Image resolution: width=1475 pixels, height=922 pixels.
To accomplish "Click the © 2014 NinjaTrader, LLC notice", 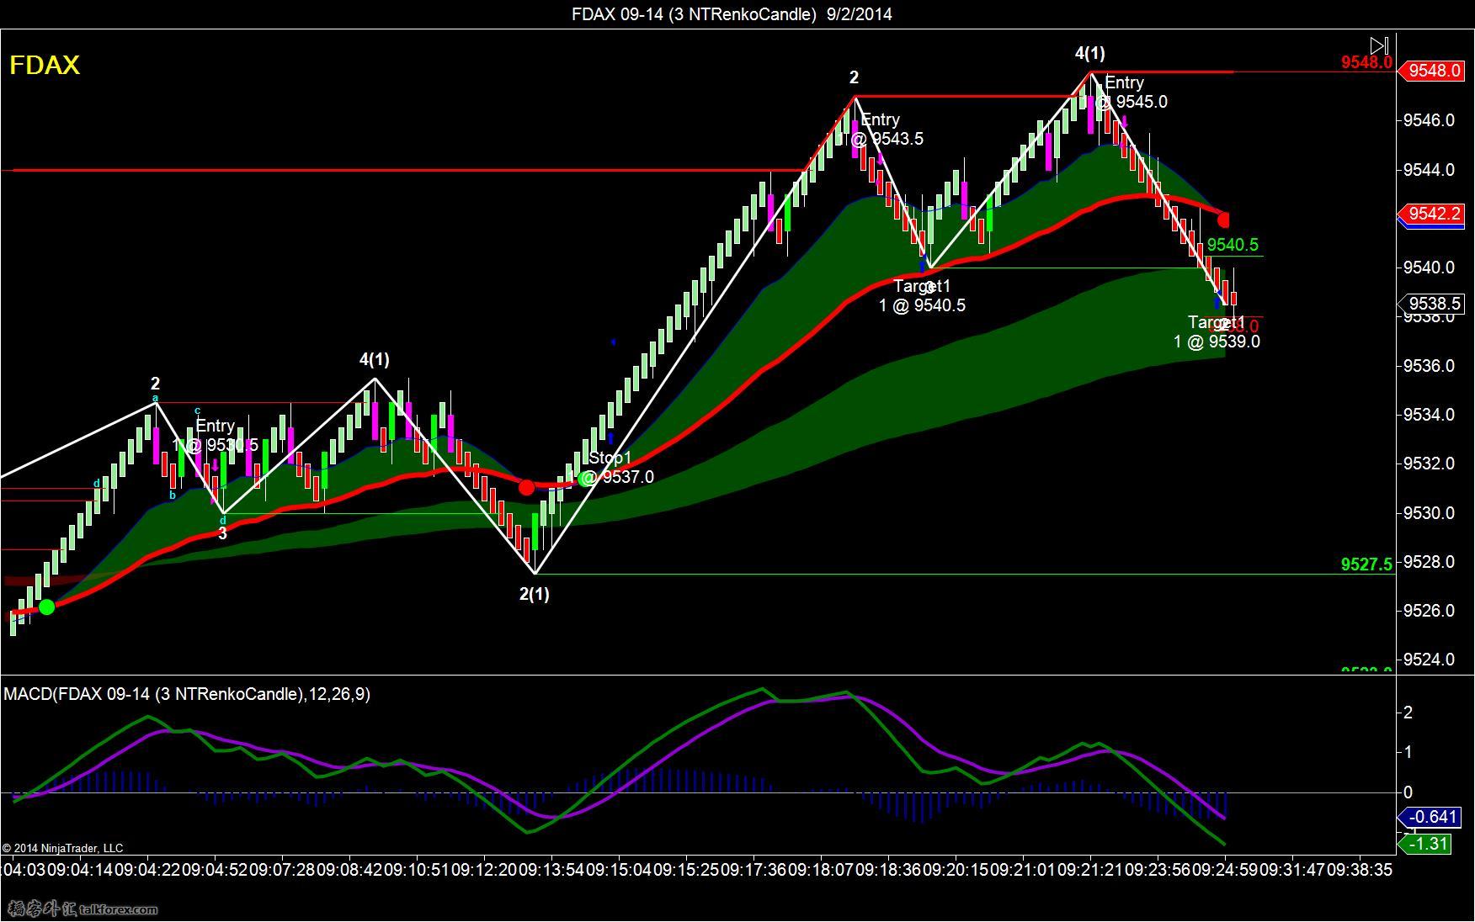I will tap(62, 849).
